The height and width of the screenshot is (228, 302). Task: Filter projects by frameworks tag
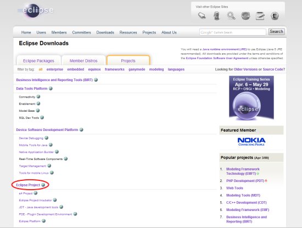pyautogui.click(x=115, y=69)
